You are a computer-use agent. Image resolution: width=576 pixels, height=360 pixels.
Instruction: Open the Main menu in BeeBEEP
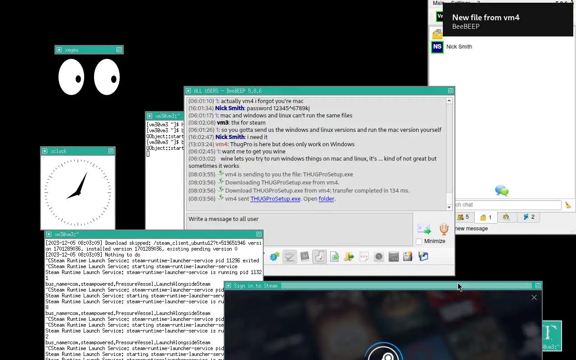click(438, 3)
